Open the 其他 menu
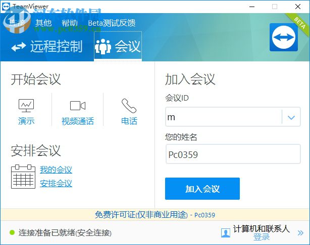Screen dimensions: 310x245 [43, 23]
